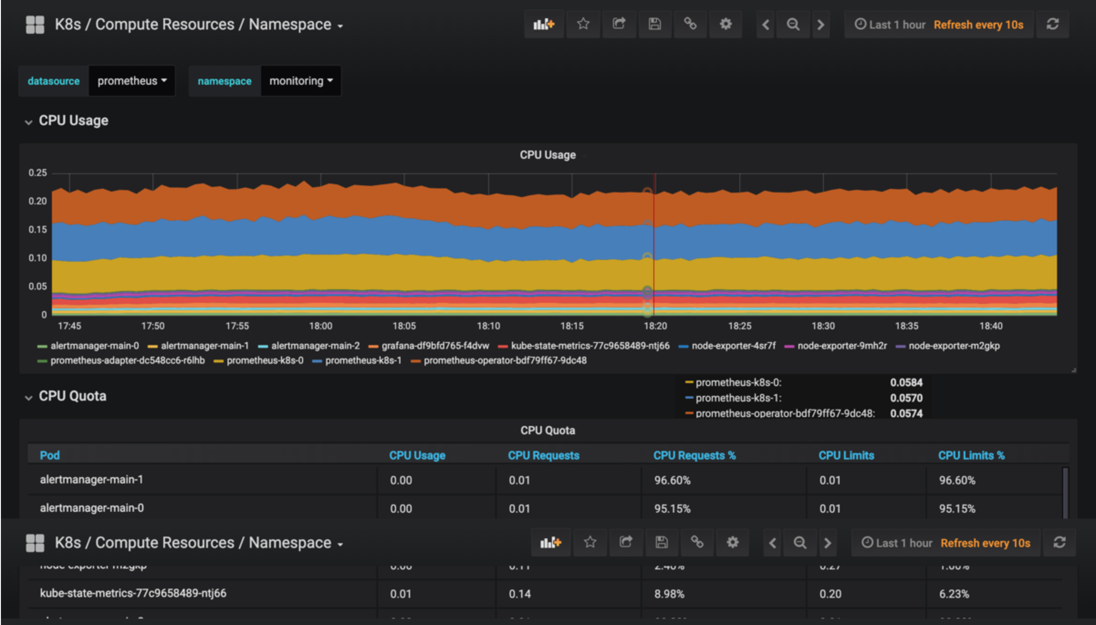
Task: Sort table by CPU Requests % column
Action: 694,455
